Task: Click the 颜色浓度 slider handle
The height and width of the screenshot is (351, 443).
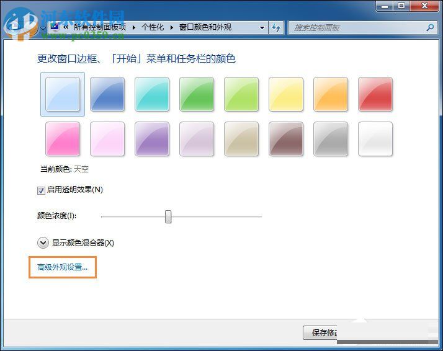Action: pyautogui.click(x=168, y=216)
